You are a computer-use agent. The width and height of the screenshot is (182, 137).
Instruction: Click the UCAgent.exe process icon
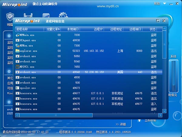[x=17, y=40]
